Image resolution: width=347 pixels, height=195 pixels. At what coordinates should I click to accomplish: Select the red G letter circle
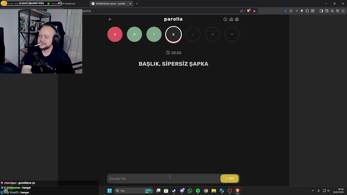click(115, 34)
